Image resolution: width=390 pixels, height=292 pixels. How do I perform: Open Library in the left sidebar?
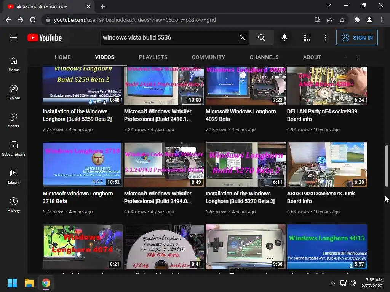tap(14, 176)
